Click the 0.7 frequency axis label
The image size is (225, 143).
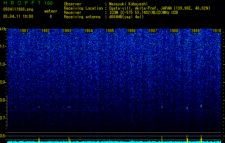(3, 118)
